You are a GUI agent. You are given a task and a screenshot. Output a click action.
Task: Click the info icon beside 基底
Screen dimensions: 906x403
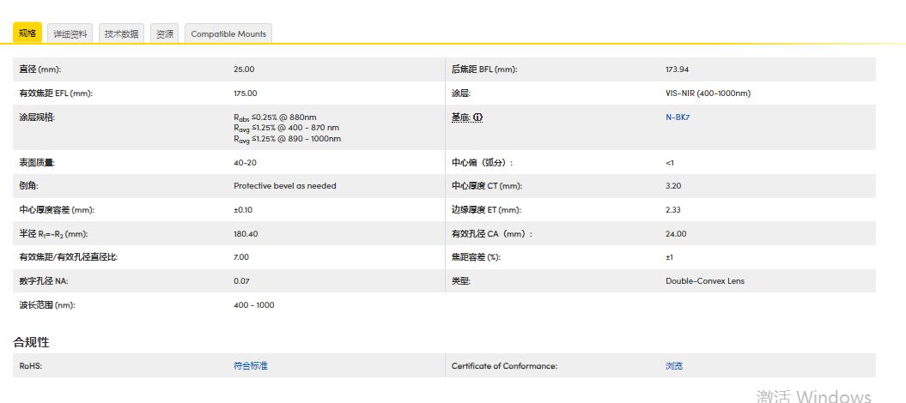pyautogui.click(x=478, y=117)
